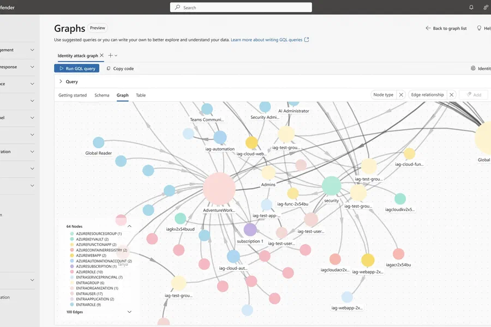491x327 pixels.
Task: Click the ENTRAROLE legend color dot
Action: [71, 305]
